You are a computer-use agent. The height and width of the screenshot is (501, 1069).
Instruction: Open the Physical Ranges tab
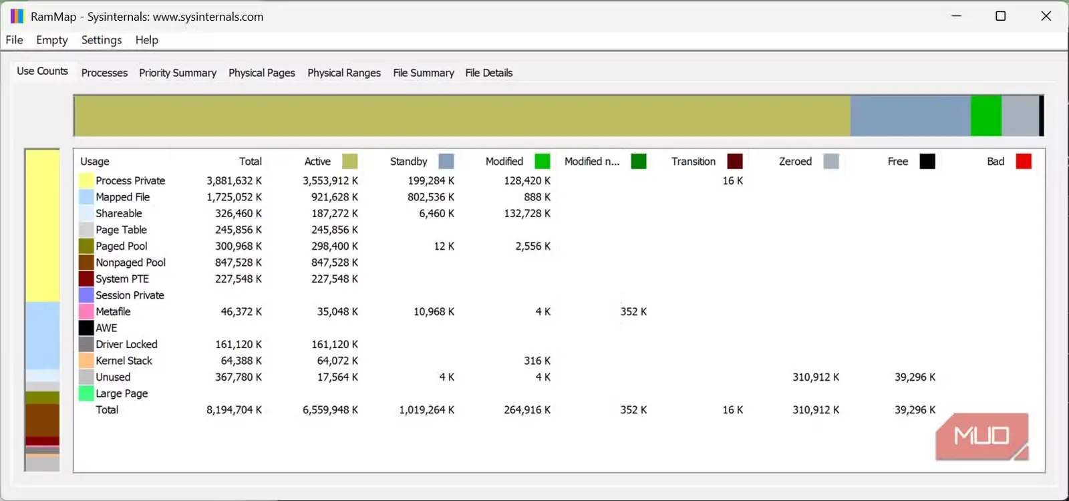(344, 73)
